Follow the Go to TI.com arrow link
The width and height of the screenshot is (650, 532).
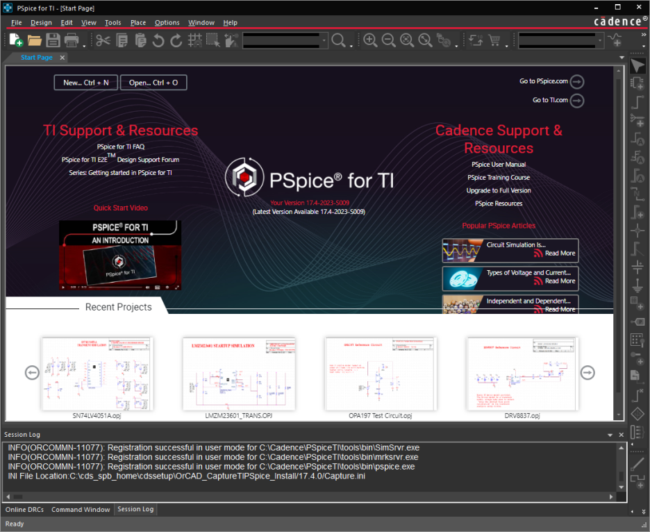click(x=576, y=100)
